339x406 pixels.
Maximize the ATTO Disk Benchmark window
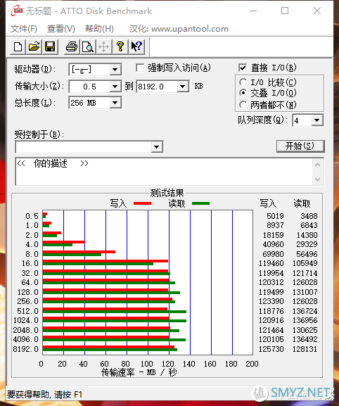285,11
